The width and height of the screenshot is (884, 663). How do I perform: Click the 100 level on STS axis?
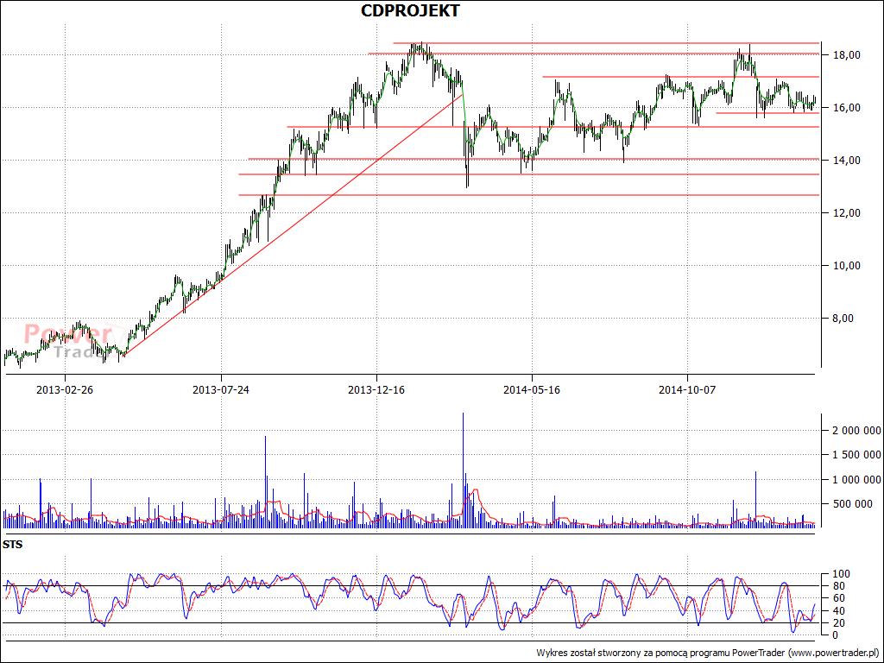pyautogui.click(x=840, y=574)
